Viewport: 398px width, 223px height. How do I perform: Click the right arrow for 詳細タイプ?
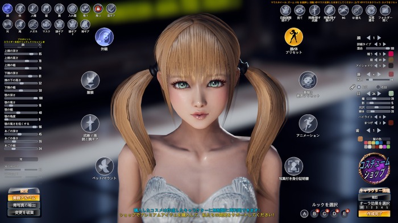point(384,44)
